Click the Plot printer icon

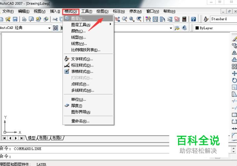pyautogui.click(x=24, y=19)
